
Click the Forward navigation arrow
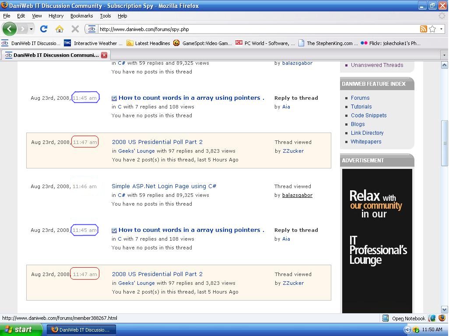pyautogui.click(x=22, y=29)
